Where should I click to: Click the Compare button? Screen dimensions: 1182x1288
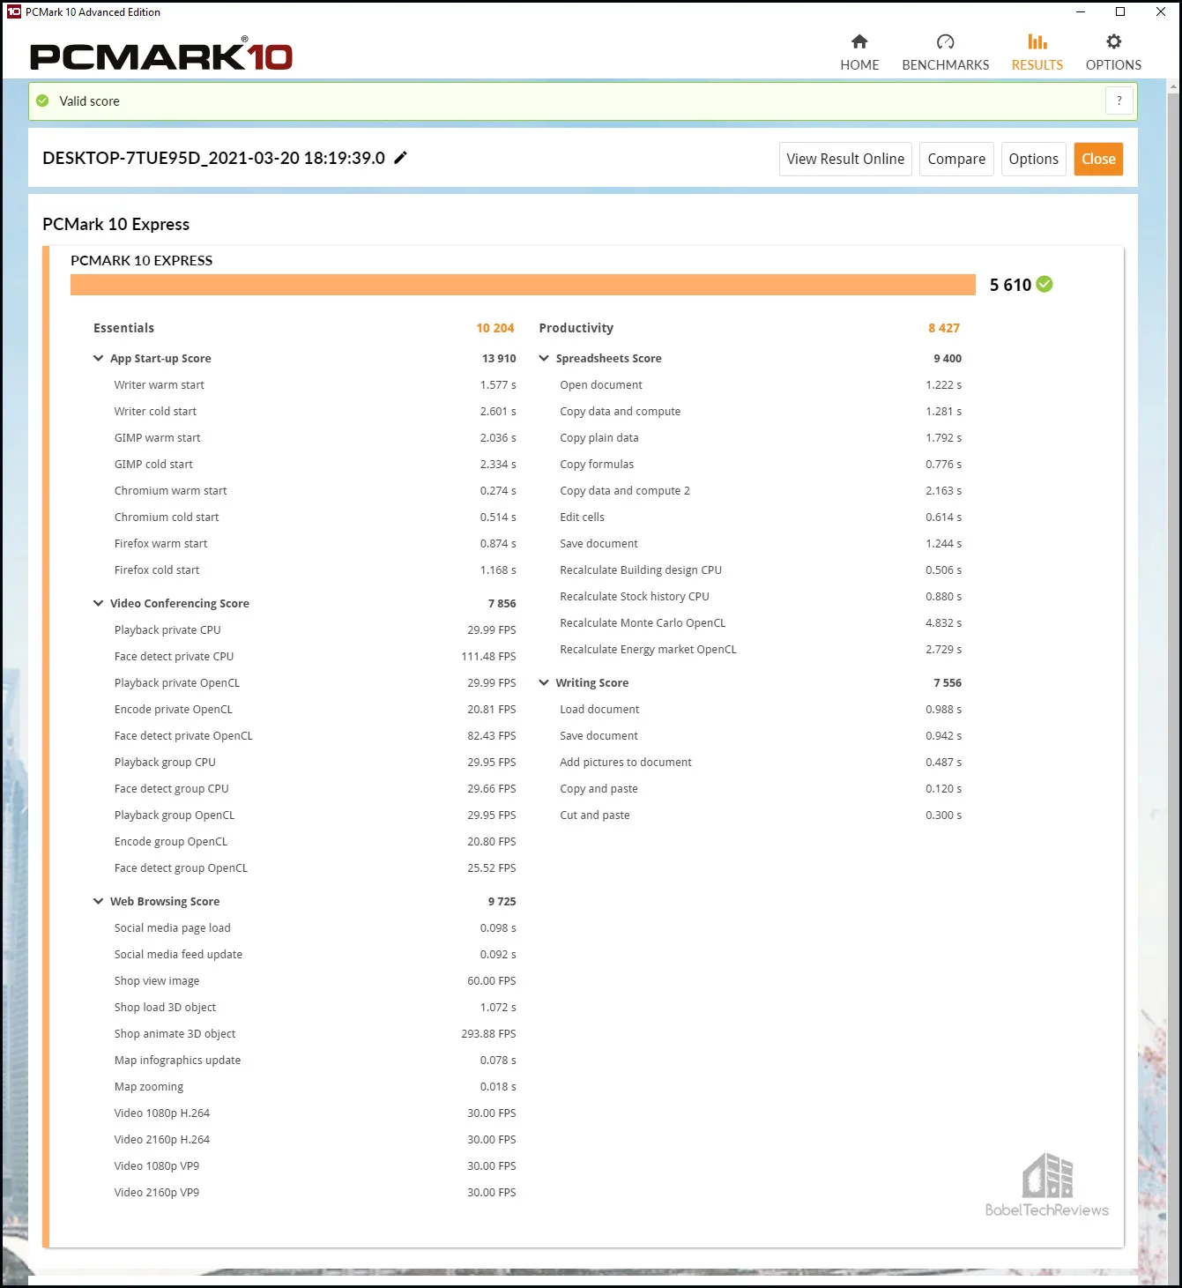(x=956, y=159)
